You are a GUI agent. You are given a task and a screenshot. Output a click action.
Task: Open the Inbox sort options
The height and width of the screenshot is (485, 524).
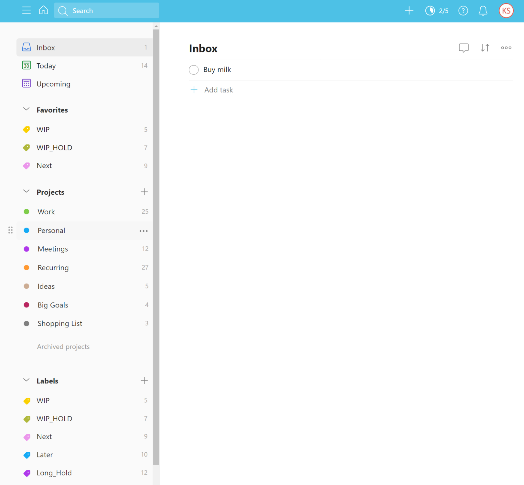click(x=485, y=48)
